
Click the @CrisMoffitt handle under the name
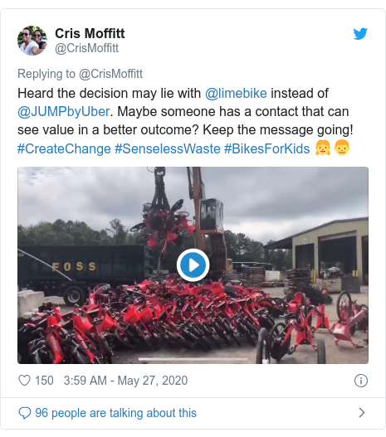(x=86, y=48)
